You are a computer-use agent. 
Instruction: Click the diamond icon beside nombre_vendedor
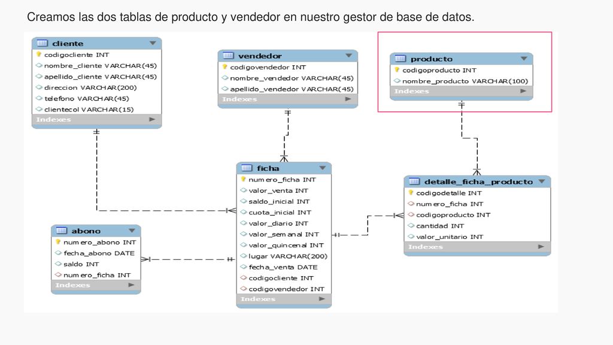[x=225, y=78]
